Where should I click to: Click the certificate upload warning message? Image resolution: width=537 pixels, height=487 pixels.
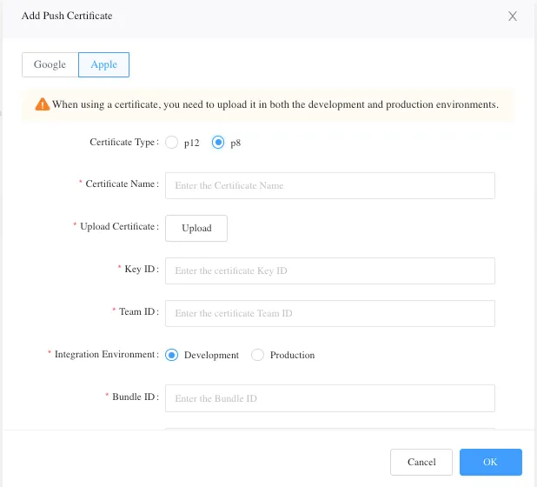pyautogui.click(x=275, y=104)
